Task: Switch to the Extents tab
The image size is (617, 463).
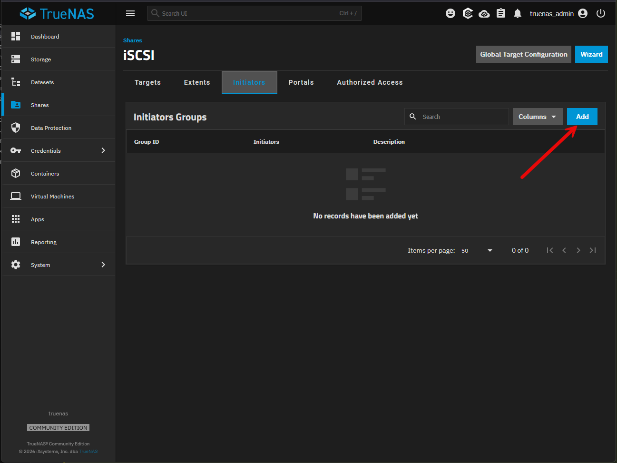Action: pyautogui.click(x=197, y=82)
